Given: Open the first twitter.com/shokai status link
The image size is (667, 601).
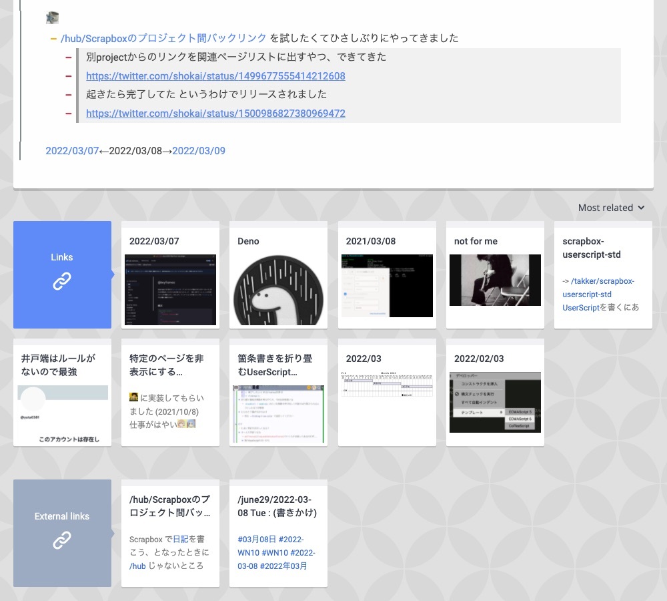Looking at the screenshot, I should [x=215, y=76].
